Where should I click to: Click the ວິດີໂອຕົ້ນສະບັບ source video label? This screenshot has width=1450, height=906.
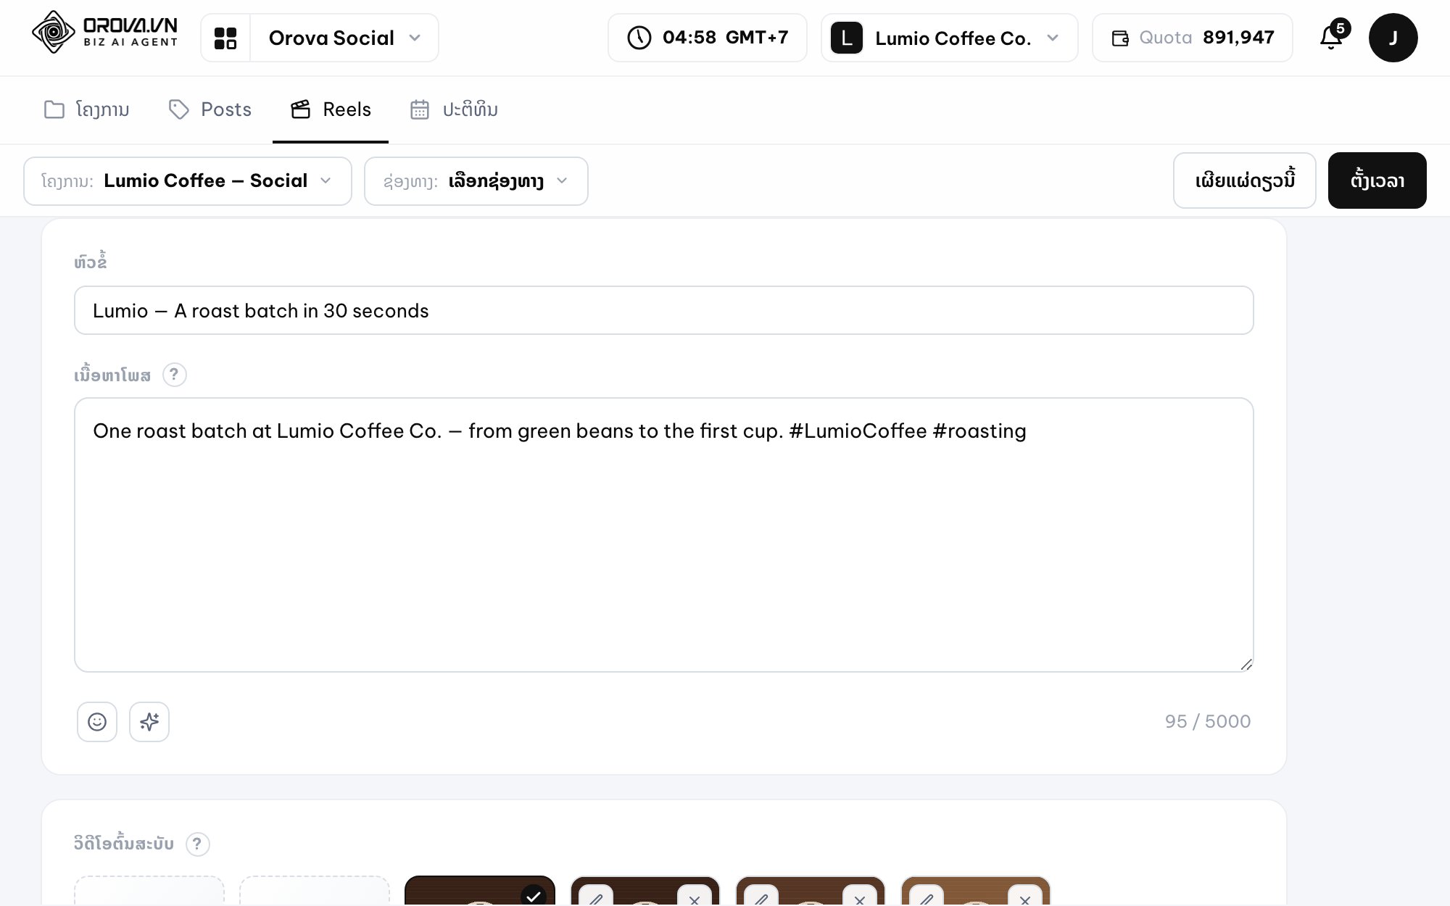[x=124, y=844]
